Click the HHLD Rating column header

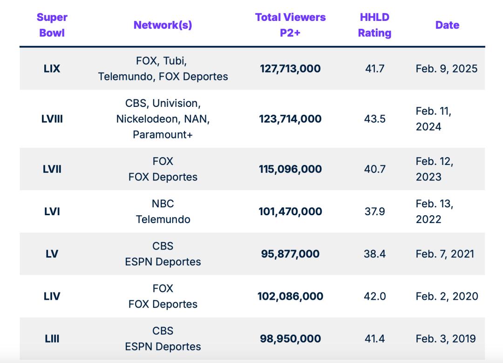pos(374,25)
